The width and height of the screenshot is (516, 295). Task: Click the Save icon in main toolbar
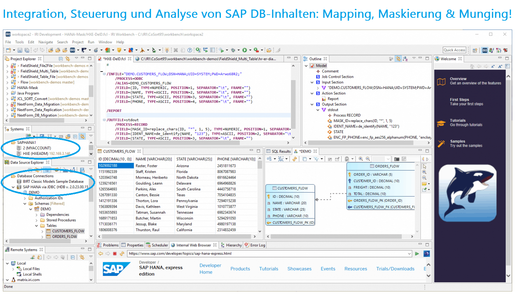[20, 50]
